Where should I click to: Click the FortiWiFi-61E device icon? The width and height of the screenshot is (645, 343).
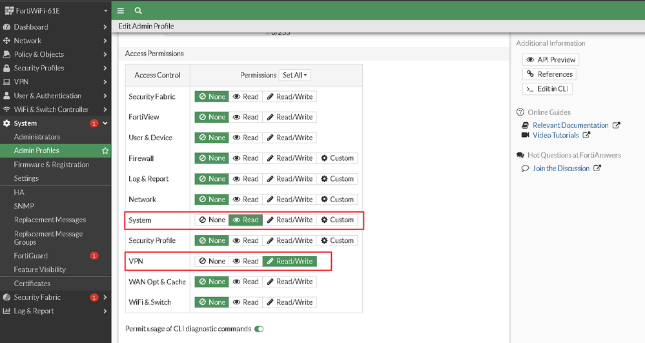click(10, 11)
